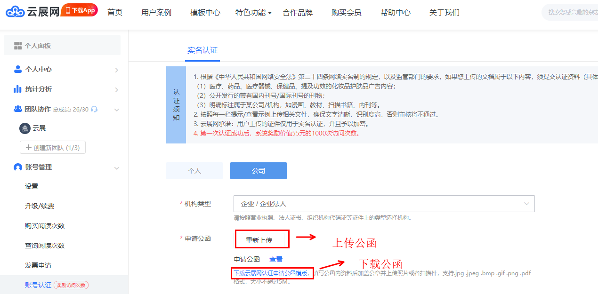
Task: Open the 特色功能 dropdown menu
Action: point(254,13)
